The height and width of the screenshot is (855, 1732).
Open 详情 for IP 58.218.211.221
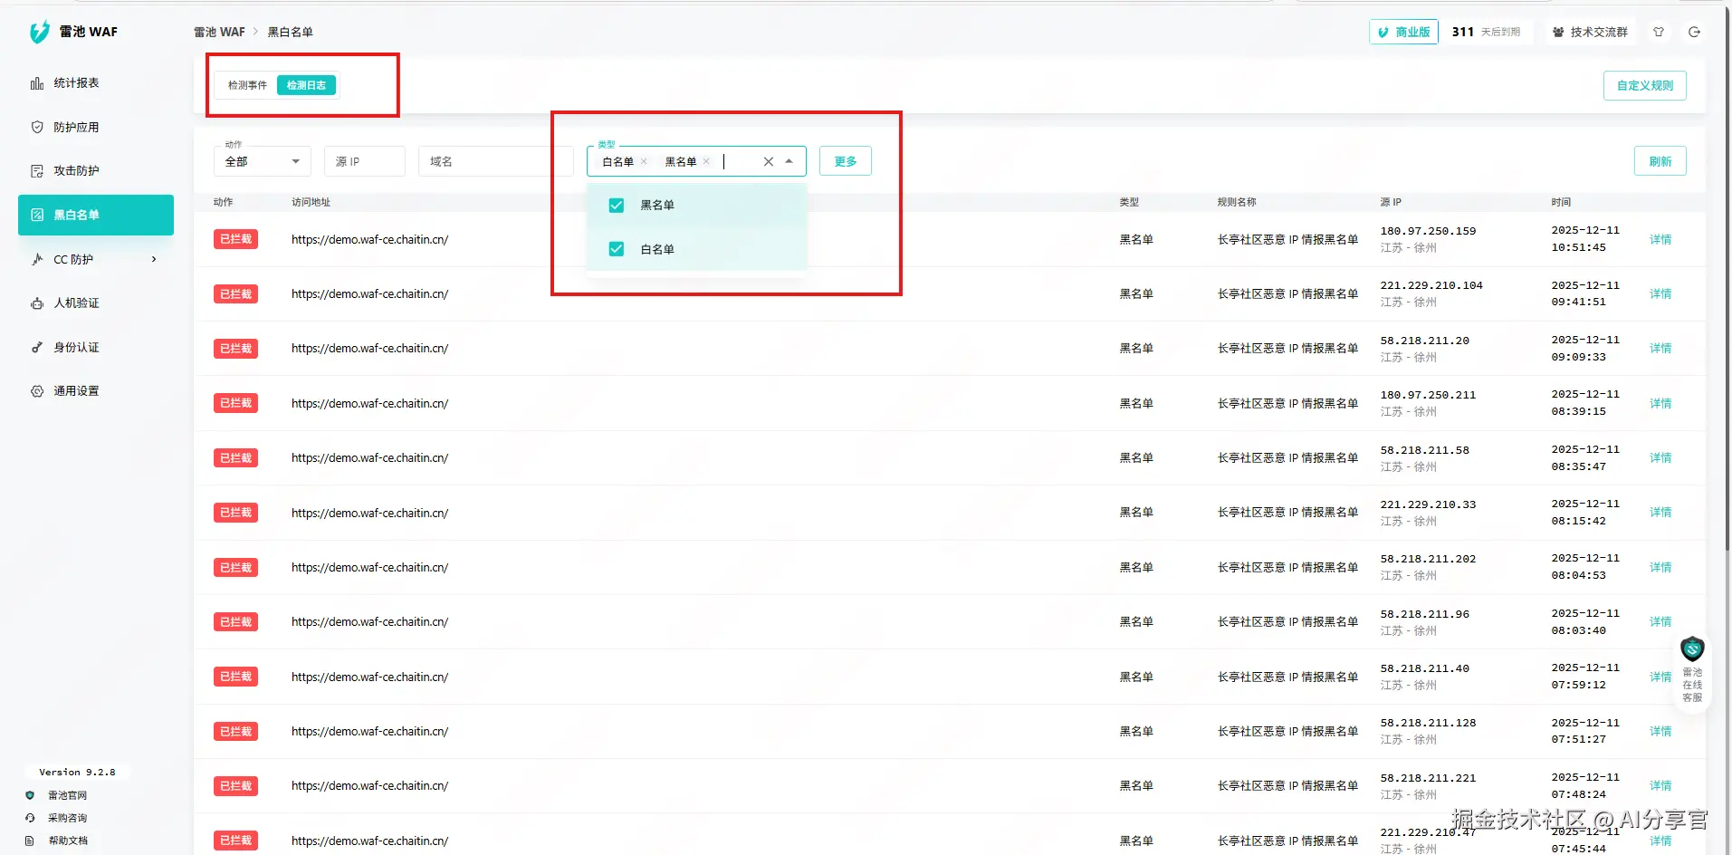click(1660, 786)
